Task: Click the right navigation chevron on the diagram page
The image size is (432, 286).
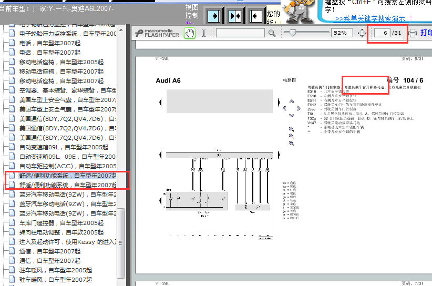Action: pyautogui.click(x=299, y=108)
